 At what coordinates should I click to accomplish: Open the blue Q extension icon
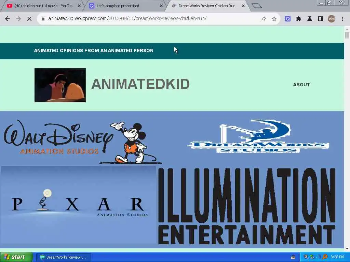click(288, 19)
